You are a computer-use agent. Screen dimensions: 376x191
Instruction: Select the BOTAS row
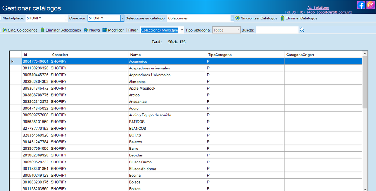pyautogui.click(x=186, y=135)
